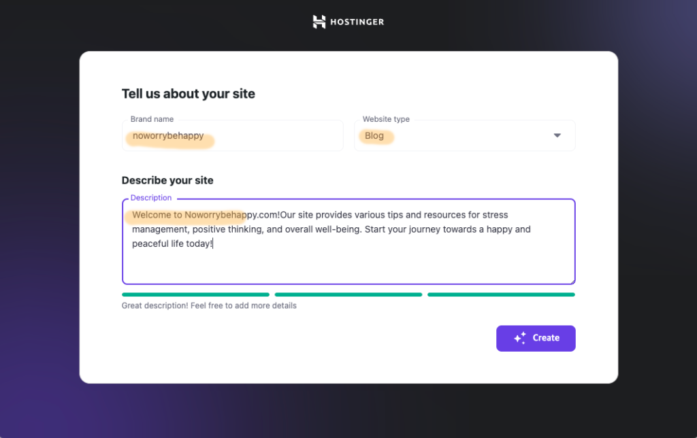The image size is (697, 438).
Task: Place cursor on 'Noworrybehappy.com' in description
Action: tap(232, 215)
